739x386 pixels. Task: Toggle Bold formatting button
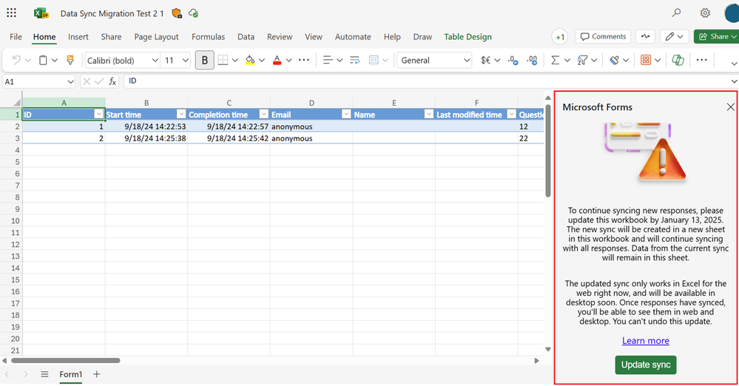tap(205, 60)
